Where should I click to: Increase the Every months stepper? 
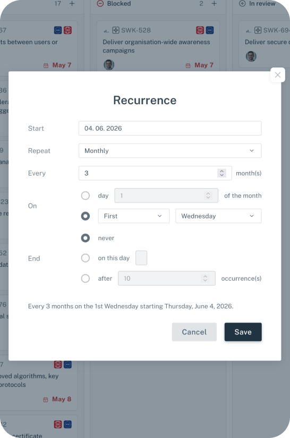coord(221,171)
